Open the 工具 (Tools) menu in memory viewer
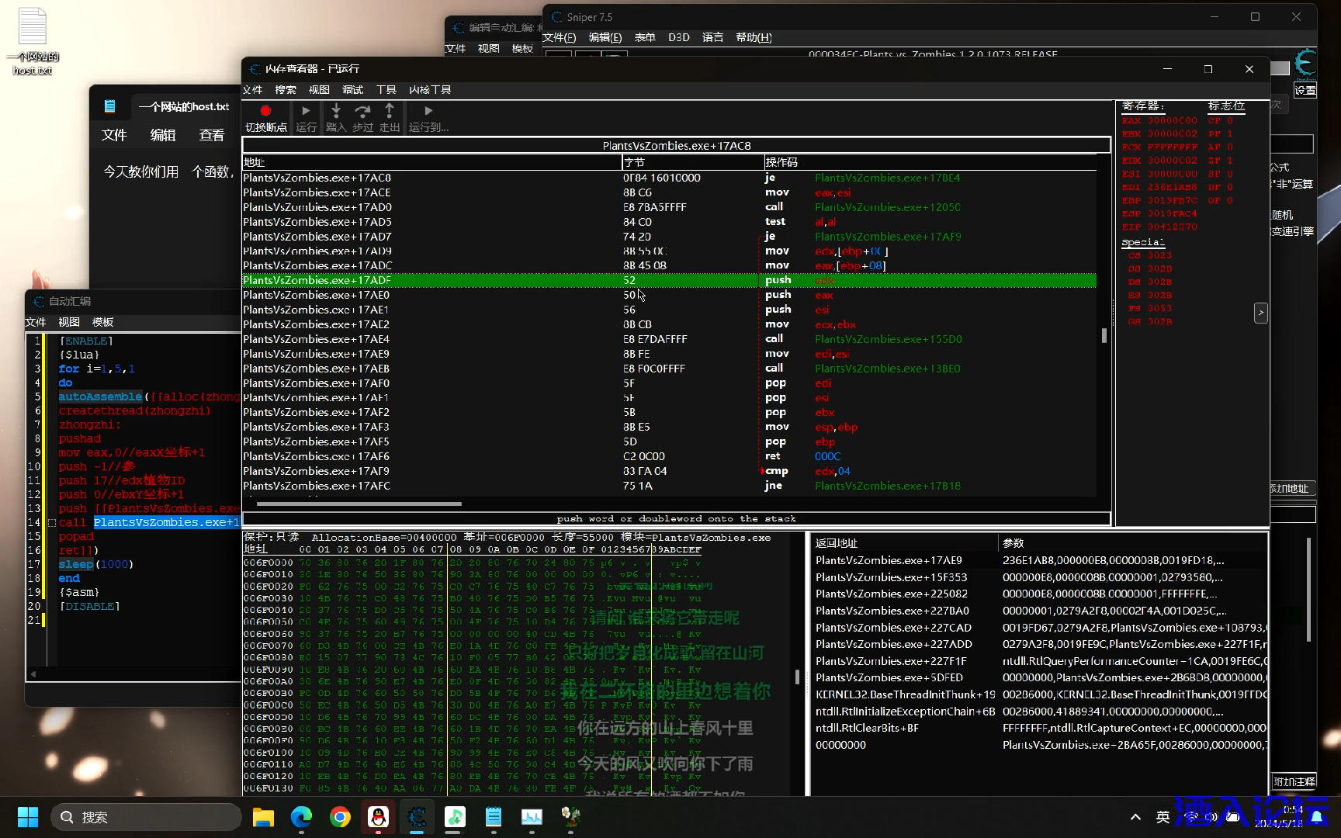This screenshot has height=838, width=1341. [x=386, y=90]
